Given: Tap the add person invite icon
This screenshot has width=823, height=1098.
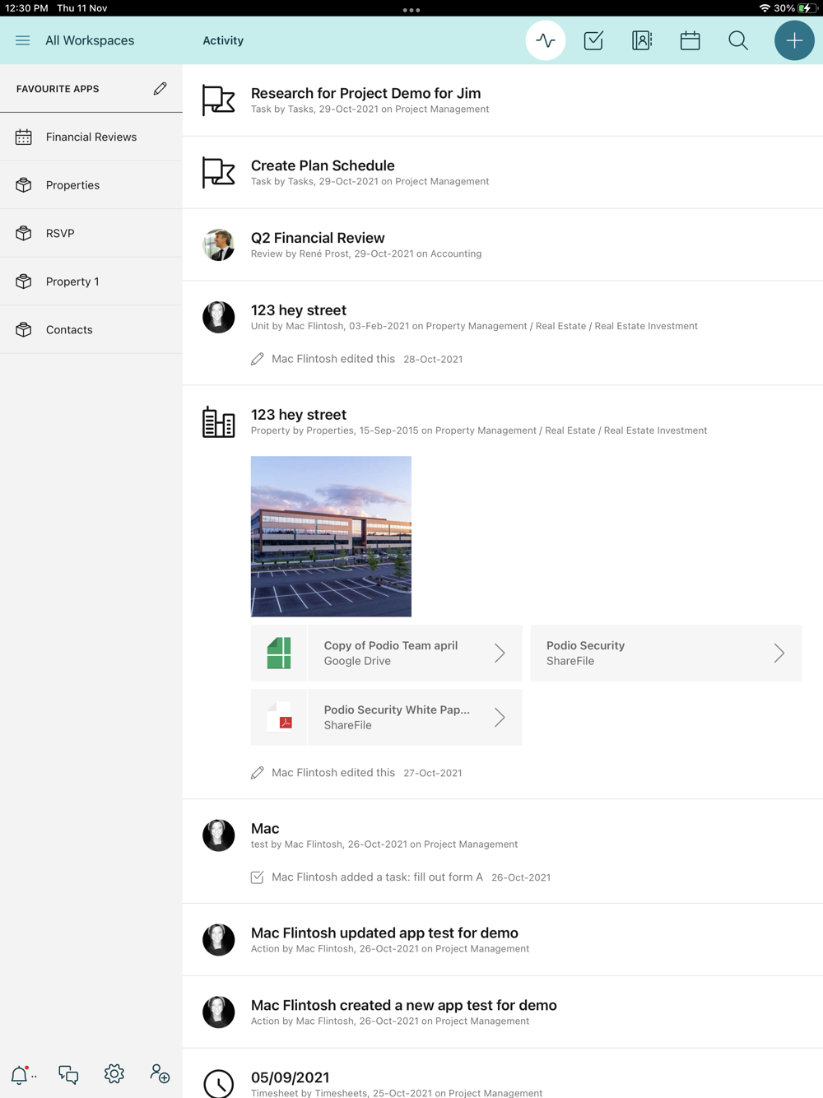Looking at the screenshot, I should (160, 1073).
